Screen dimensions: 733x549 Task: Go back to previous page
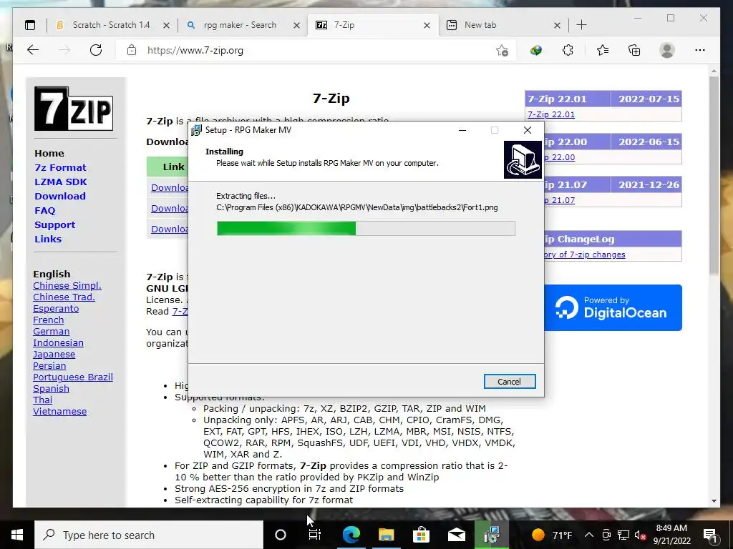pos(33,50)
